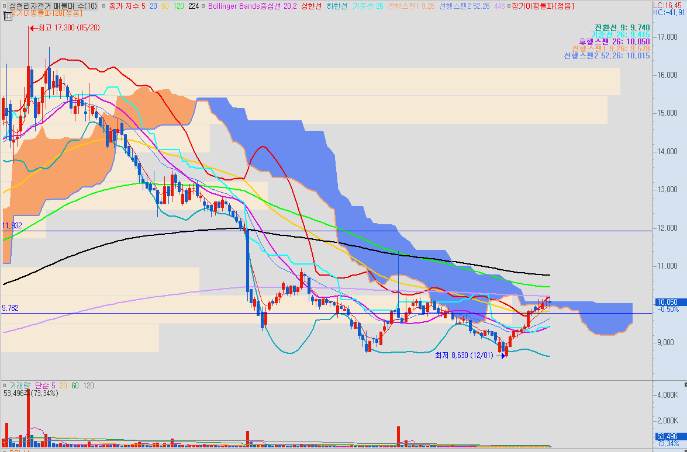Click the 2,000K volume axis label
Viewport: 687px width, 452px height.
tap(667, 420)
